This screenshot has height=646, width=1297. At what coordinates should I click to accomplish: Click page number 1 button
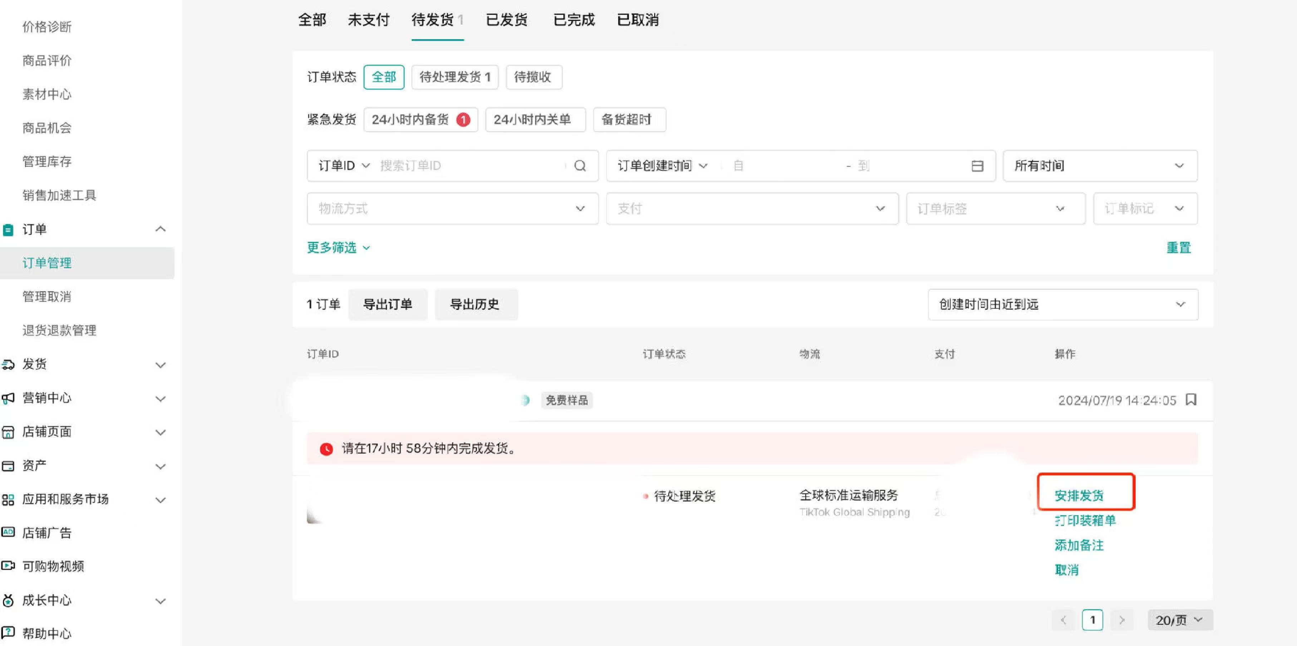point(1092,620)
